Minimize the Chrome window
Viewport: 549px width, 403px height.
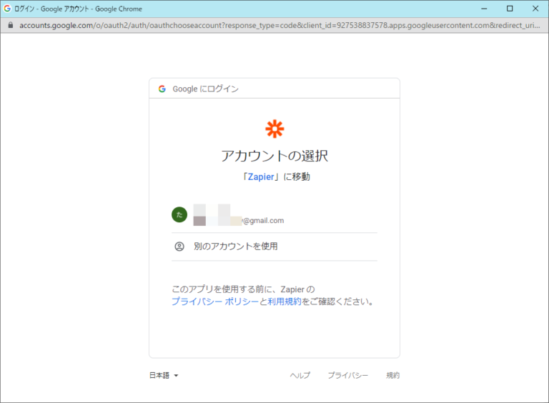[x=484, y=9]
